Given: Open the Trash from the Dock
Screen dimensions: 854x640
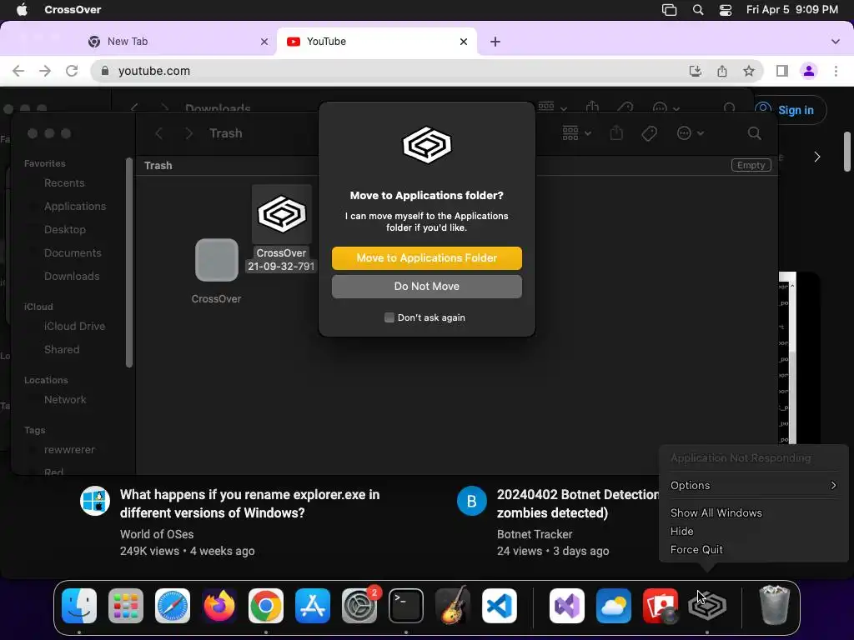Looking at the screenshot, I should (775, 605).
